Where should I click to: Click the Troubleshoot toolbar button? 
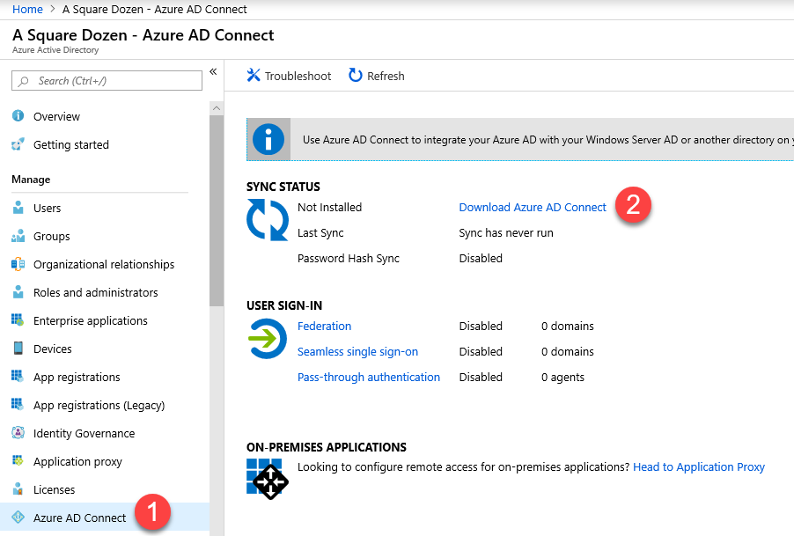(289, 77)
